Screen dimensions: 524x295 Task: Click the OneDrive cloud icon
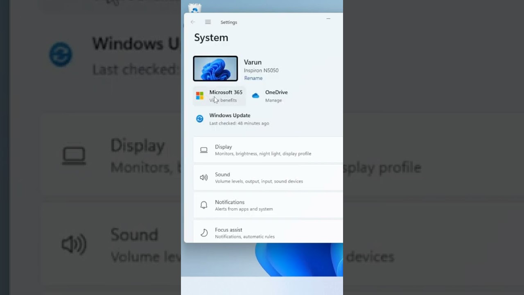pyautogui.click(x=255, y=96)
